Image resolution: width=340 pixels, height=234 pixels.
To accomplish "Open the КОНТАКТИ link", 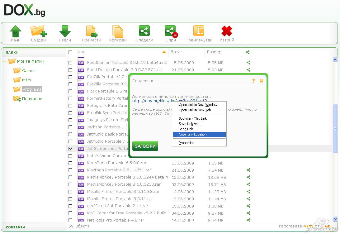I will (x=15, y=227).
